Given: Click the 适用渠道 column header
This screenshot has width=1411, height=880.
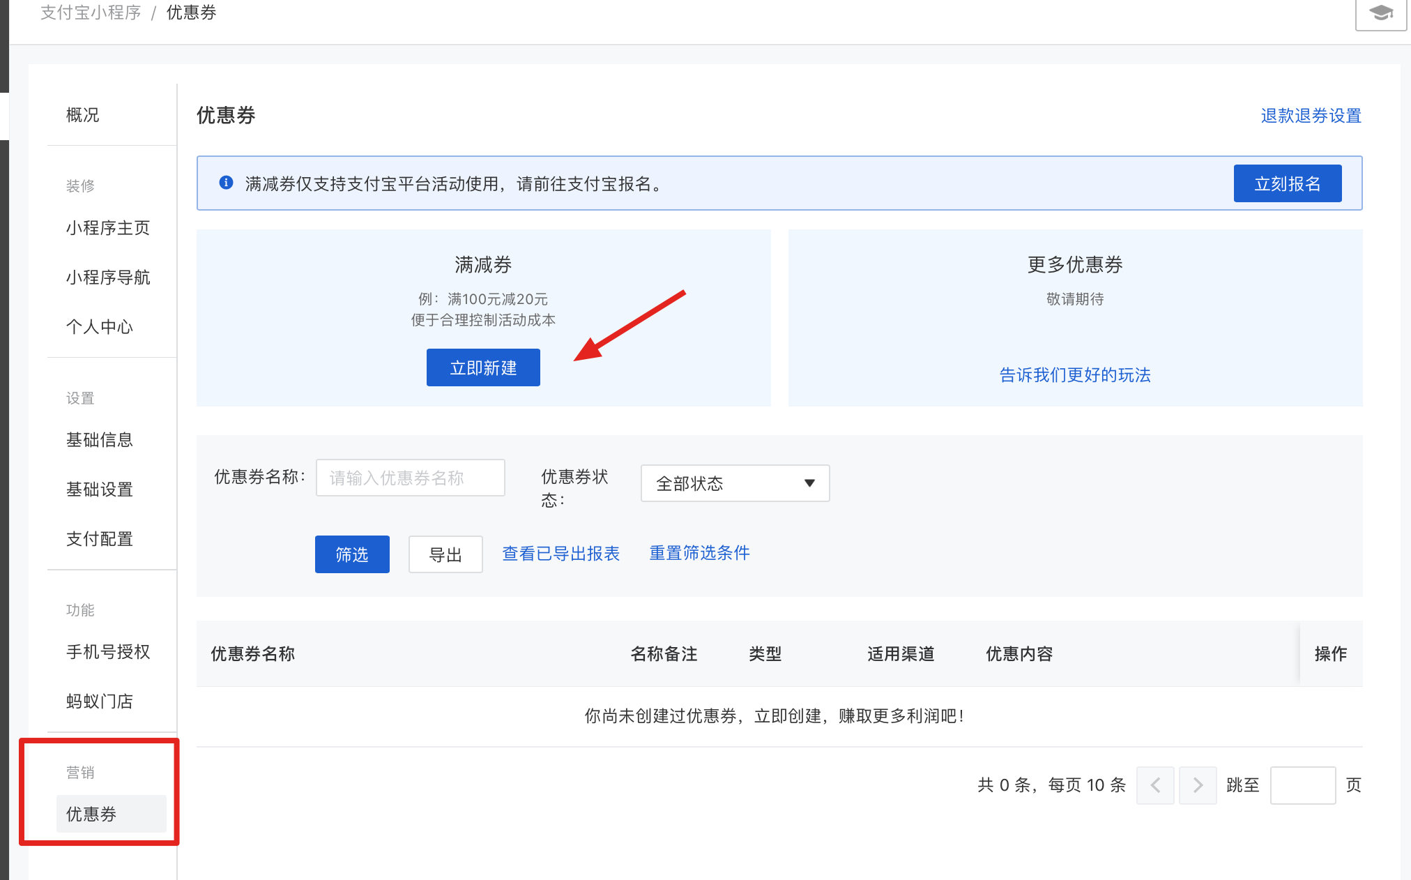Looking at the screenshot, I should click(901, 654).
